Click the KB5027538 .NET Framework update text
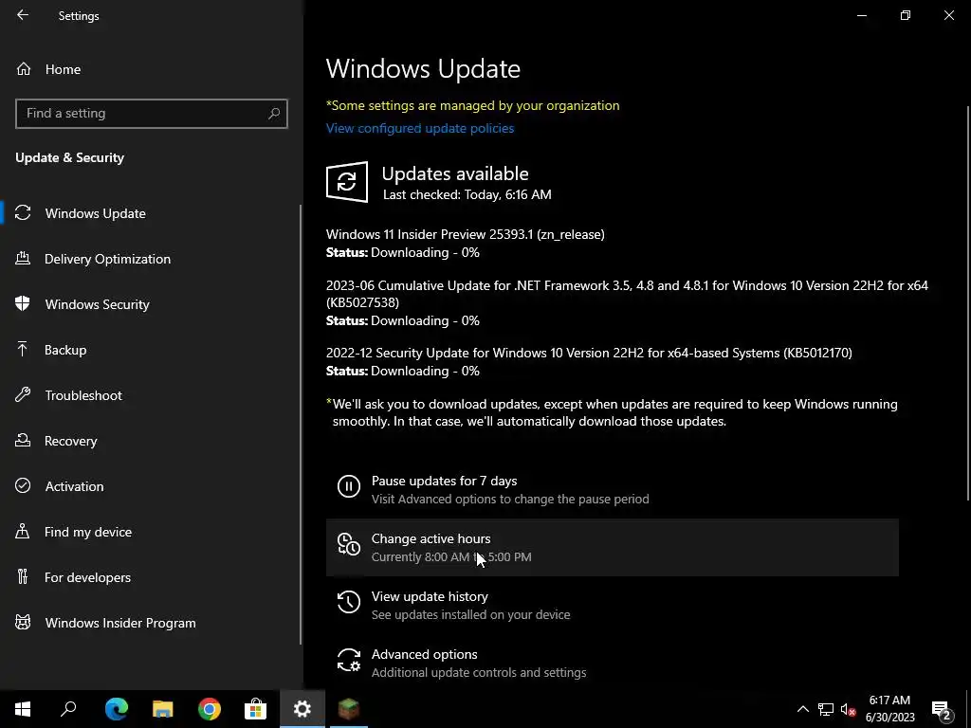 [627, 294]
